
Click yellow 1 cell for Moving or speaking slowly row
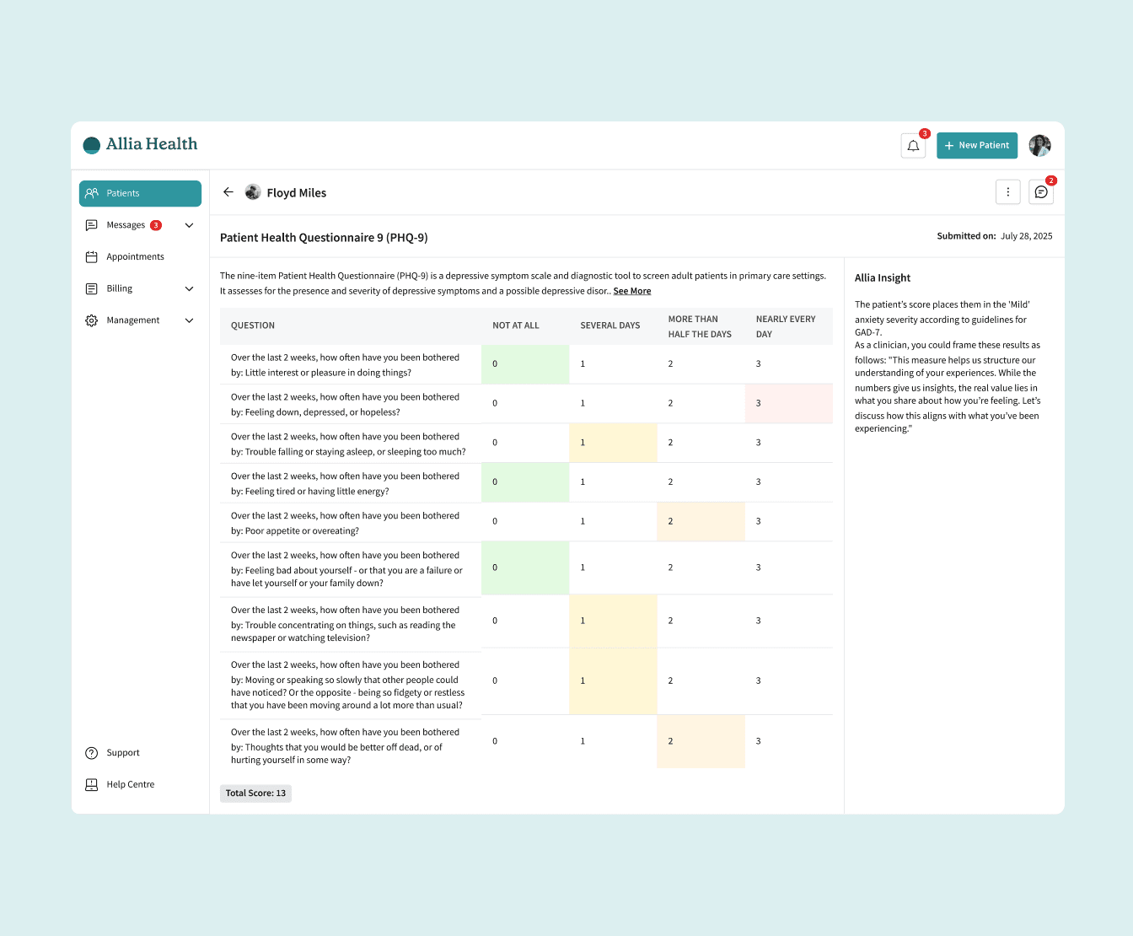pyautogui.click(x=613, y=680)
